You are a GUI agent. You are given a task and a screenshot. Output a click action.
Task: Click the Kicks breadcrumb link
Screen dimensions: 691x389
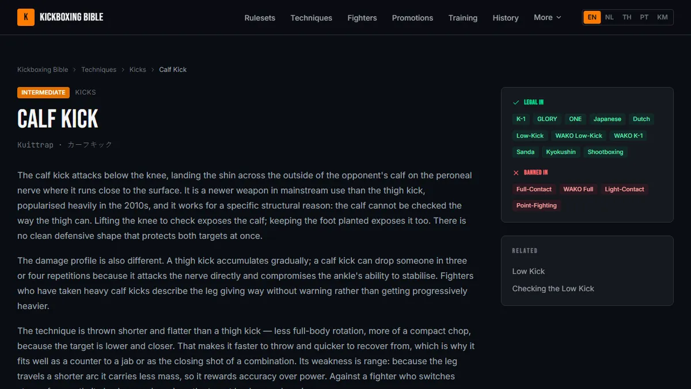(138, 70)
